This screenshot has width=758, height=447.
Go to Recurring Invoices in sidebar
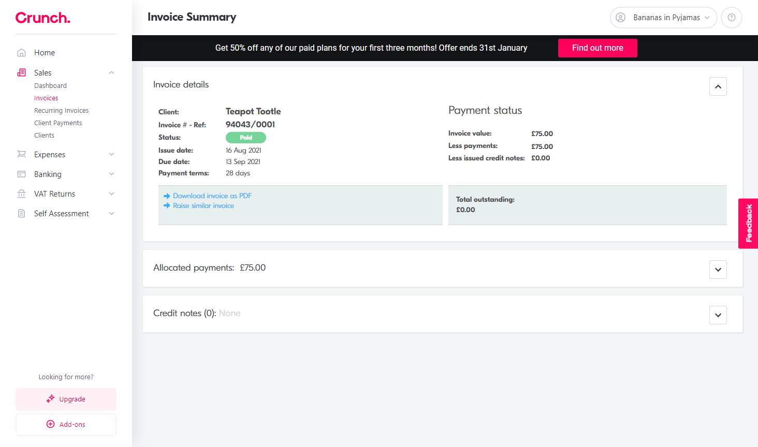click(61, 111)
